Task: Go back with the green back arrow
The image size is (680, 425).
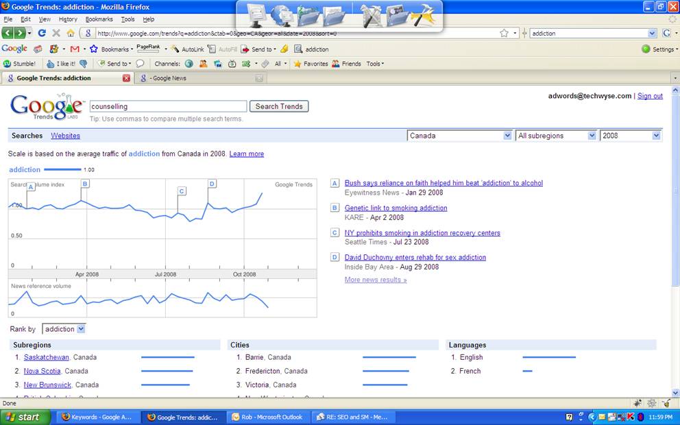Action: click(8, 33)
